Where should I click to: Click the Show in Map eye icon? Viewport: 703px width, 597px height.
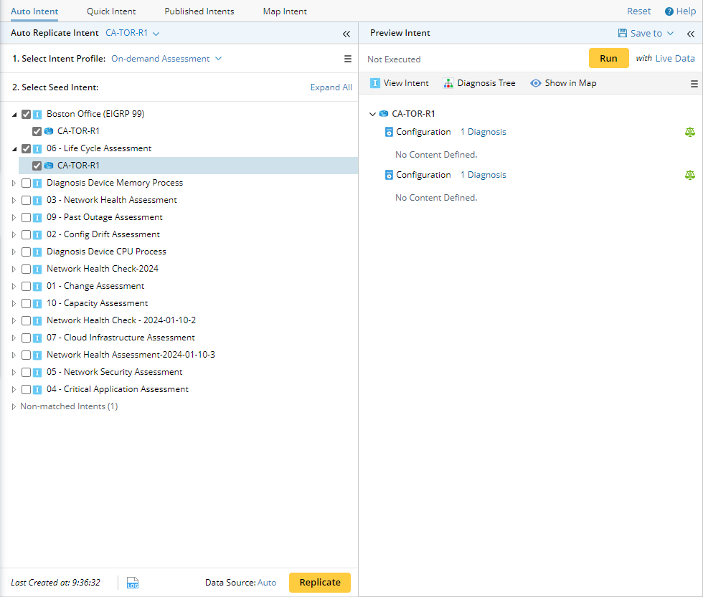coord(535,83)
